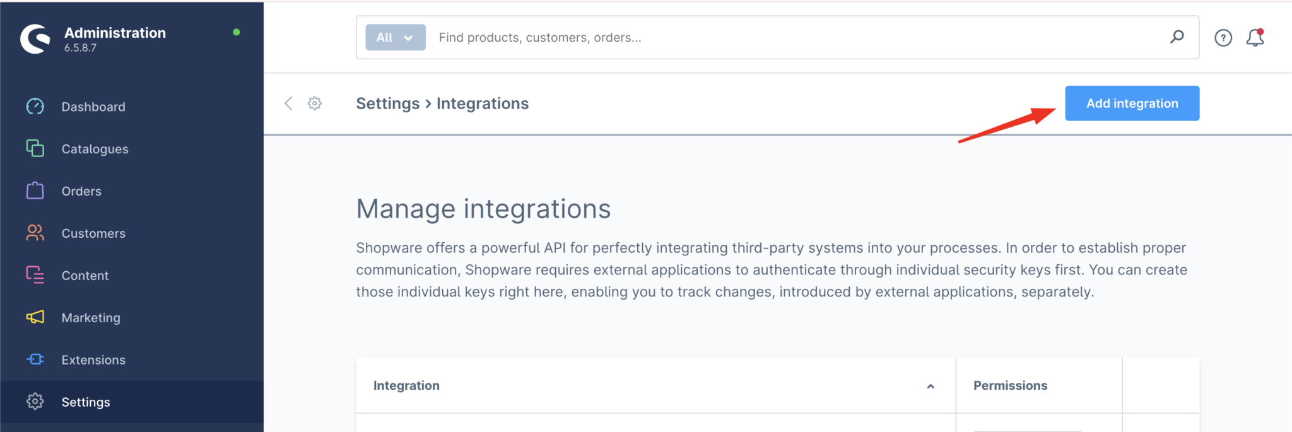The height and width of the screenshot is (432, 1292).
Task: Open Orders menu item
Action: 132,191
